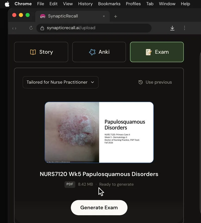Screen dimensions: 201x223
Task: Open the Edit menu
Action: pyautogui.click(x=54, y=4)
